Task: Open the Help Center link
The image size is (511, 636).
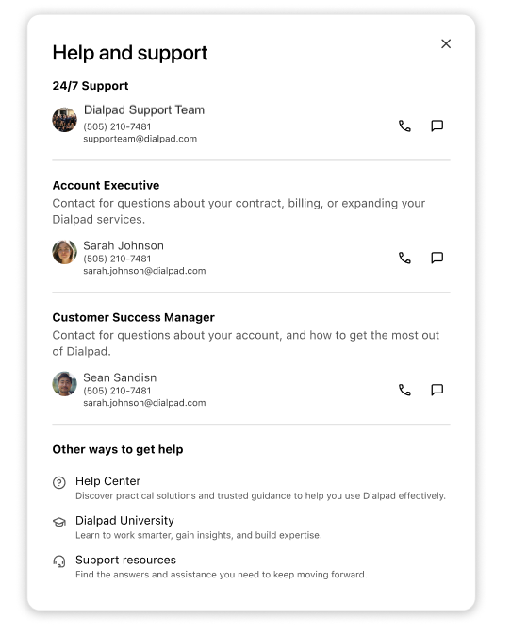Action: tap(107, 481)
